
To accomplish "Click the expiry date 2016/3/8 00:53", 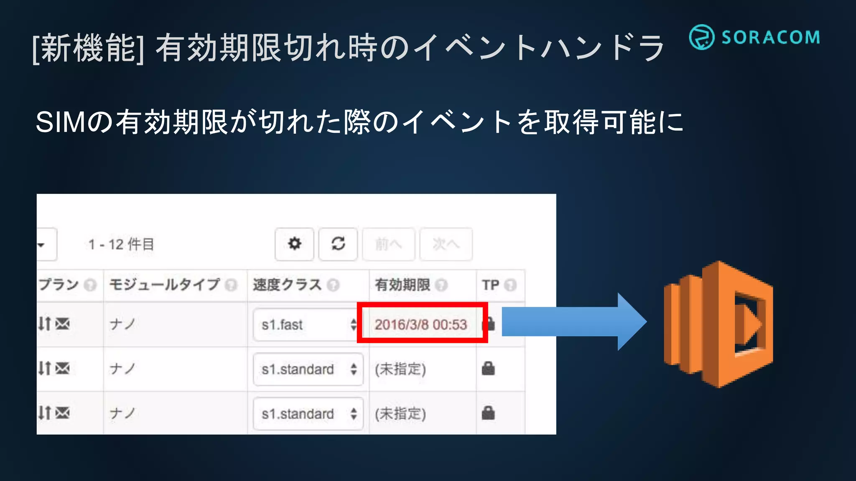I will [420, 324].
